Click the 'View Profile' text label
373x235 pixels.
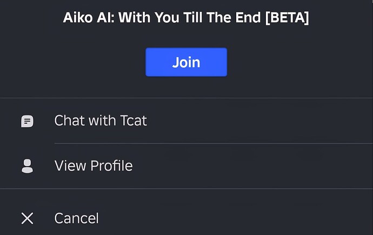coord(94,166)
